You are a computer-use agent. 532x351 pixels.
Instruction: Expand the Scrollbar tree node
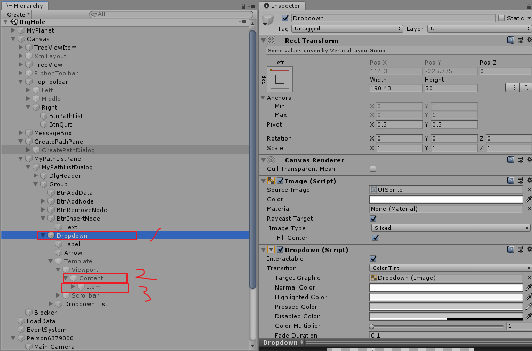[x=58, y=295]
